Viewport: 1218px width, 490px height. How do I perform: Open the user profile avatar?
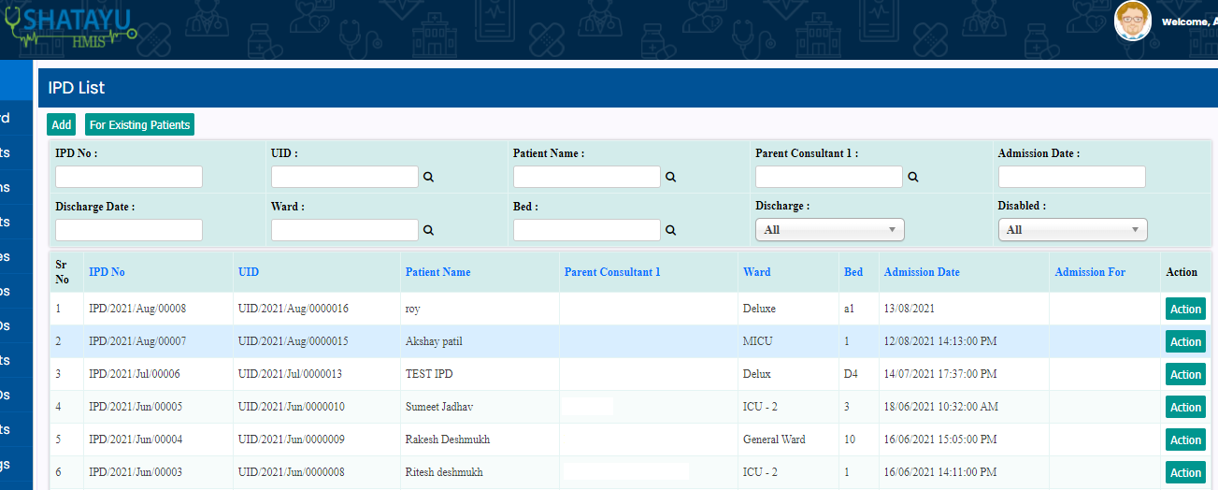point(1132,21)
